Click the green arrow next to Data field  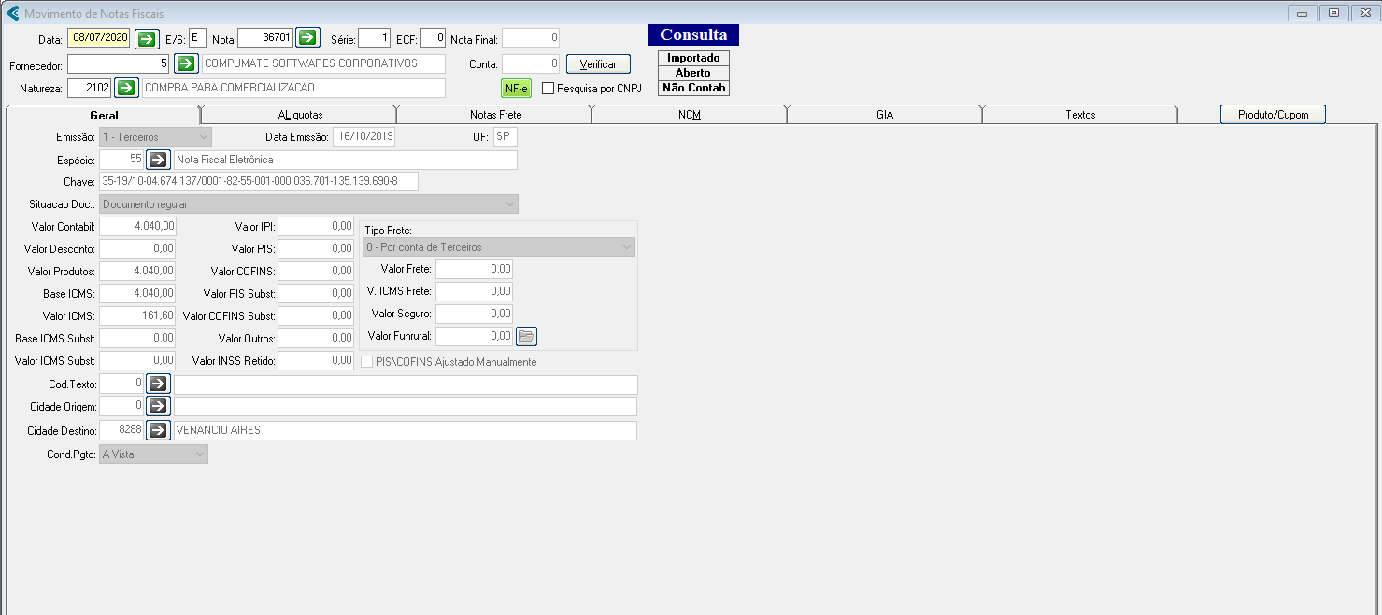148,38
